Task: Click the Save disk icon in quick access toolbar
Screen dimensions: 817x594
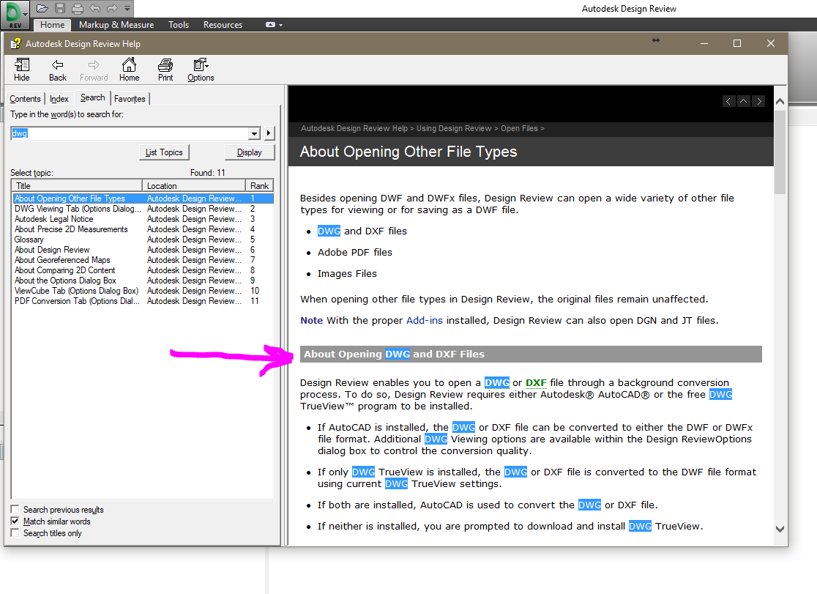Action: coord(60,8)
